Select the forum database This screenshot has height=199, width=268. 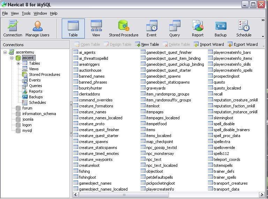coord(27,108)
